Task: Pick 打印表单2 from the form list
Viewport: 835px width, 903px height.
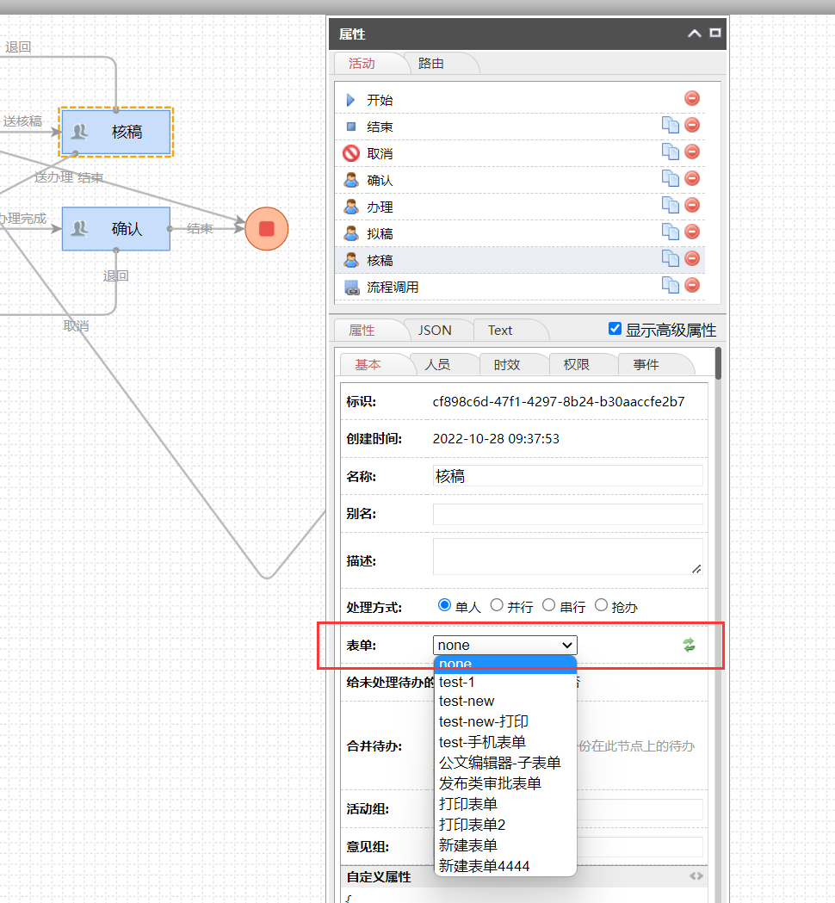Action: coord(505,825)
